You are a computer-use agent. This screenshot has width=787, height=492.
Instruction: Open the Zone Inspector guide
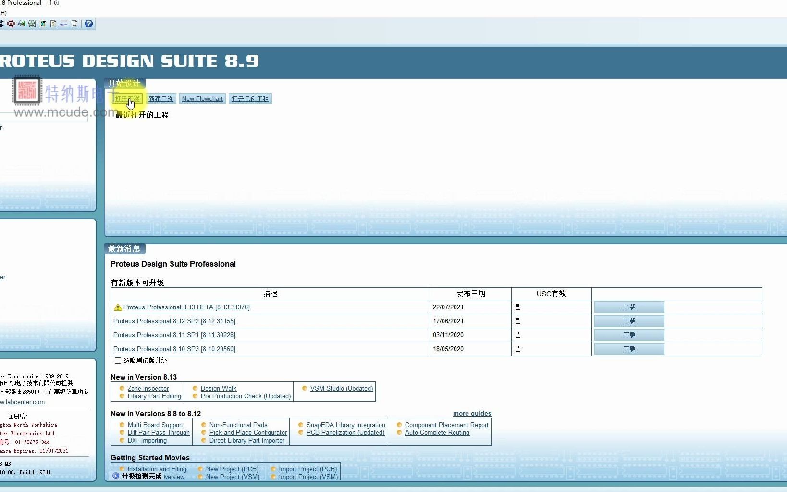[148, 388]
